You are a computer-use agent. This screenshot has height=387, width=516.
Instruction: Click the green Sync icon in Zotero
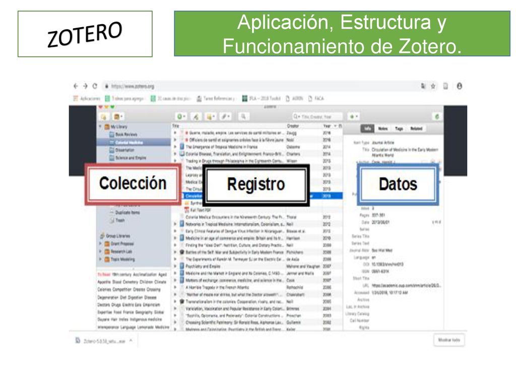pyautogui.click(x=437, y=116)
